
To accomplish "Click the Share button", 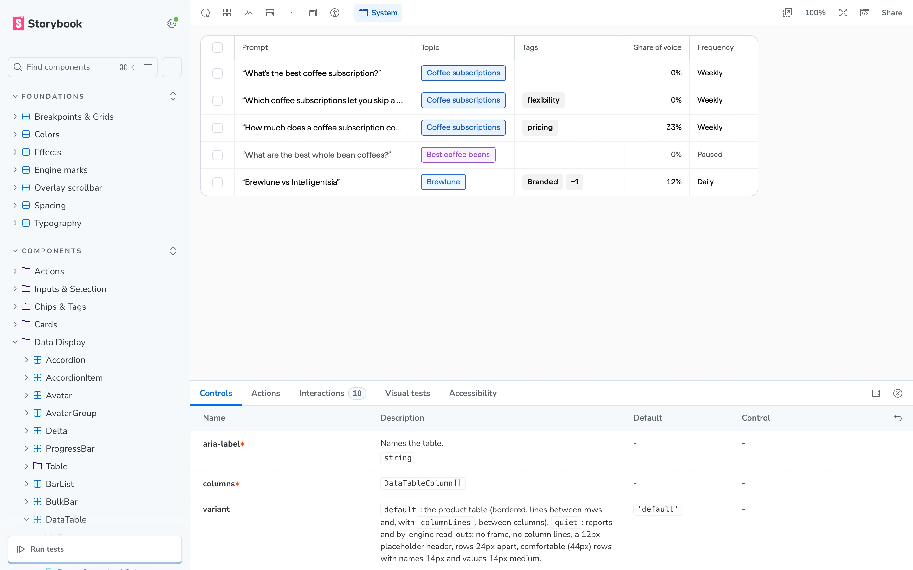I will click(x=891, y=13).
